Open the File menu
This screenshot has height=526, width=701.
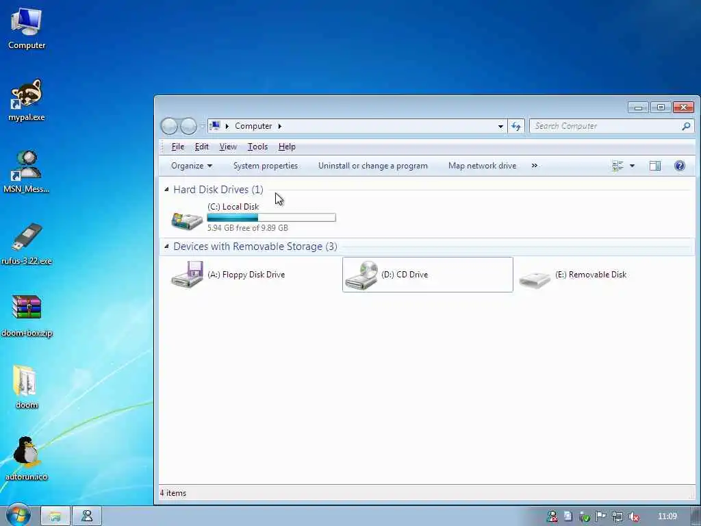pos(177,147)
